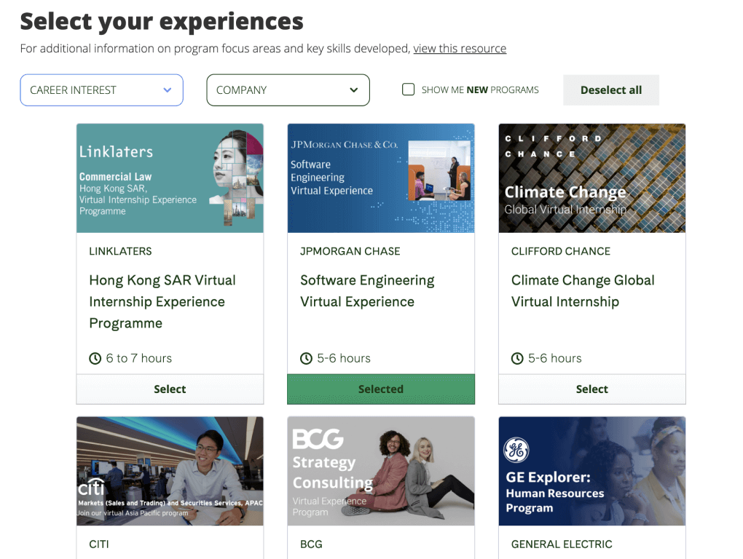Click the Citi logo on the Markets banner

91,487
